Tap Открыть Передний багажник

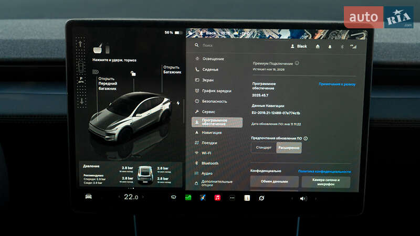(108, 83)
